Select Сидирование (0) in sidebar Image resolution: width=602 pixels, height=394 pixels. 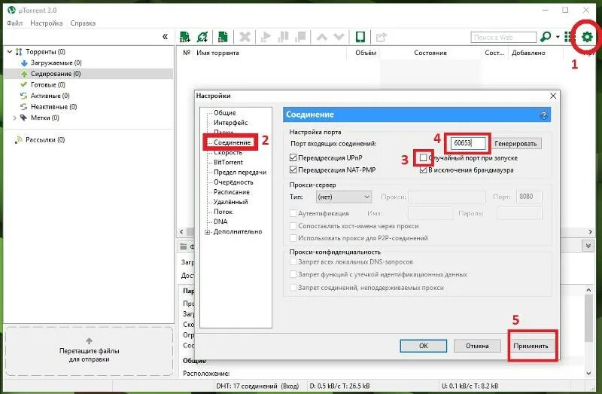click(88, 74)
